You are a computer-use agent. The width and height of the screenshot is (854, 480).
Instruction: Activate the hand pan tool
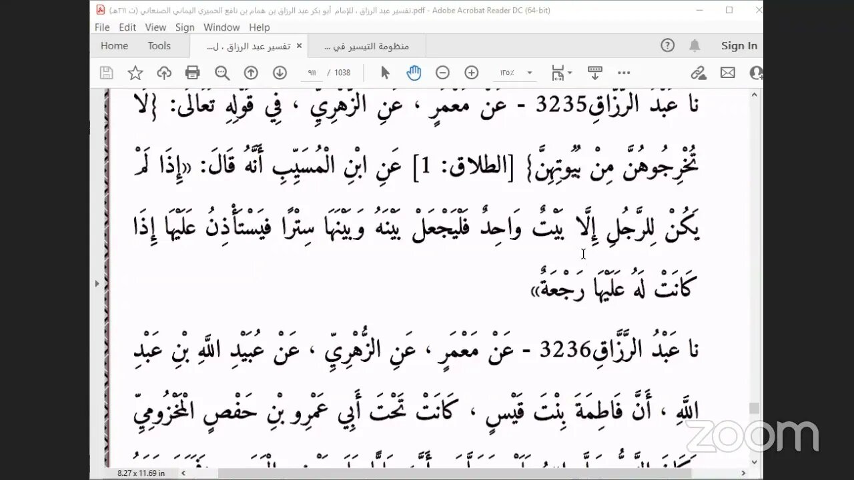point(414,73)
